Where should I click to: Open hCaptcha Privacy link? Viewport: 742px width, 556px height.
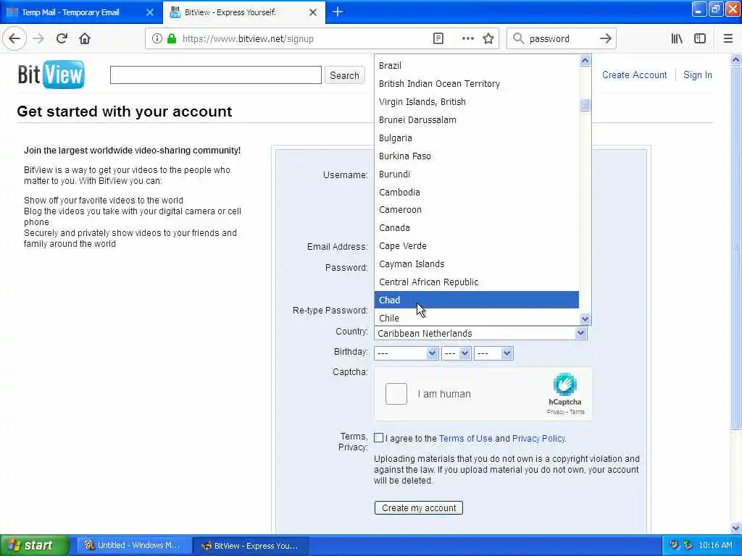pos(556,412)
